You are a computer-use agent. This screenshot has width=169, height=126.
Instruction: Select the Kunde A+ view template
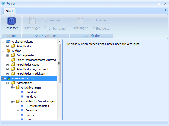(32, 97)
